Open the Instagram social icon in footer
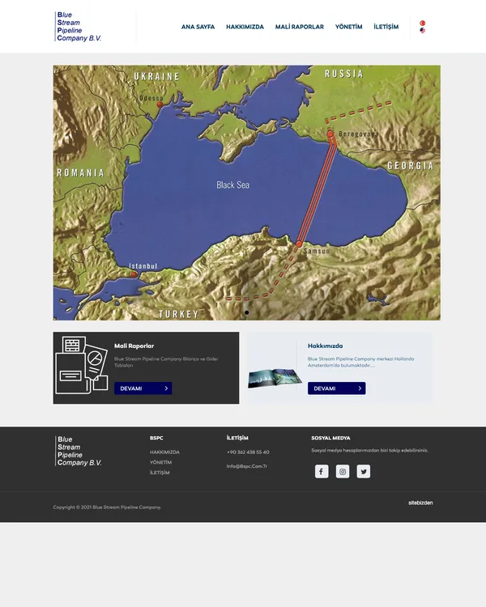This screenshot has width=486, height=607. 343,471
